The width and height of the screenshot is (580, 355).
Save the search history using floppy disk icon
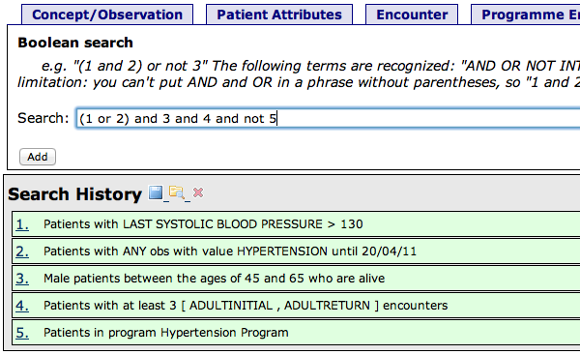[x=156, y=192]
